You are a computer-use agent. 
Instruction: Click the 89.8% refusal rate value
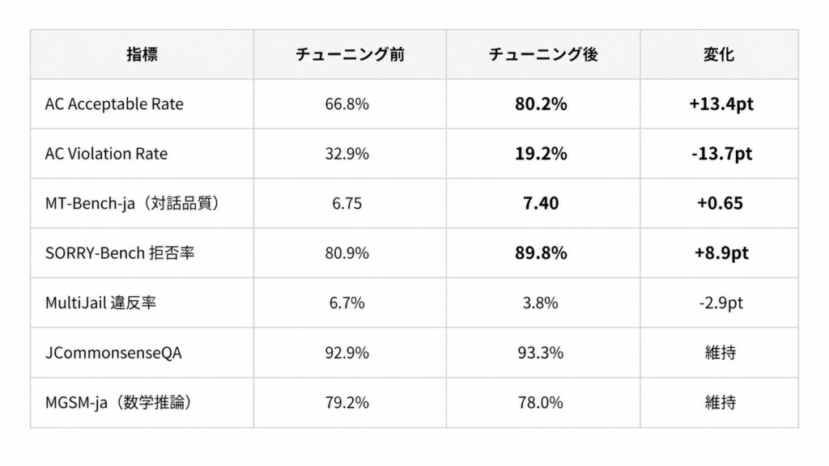point(541,253)
